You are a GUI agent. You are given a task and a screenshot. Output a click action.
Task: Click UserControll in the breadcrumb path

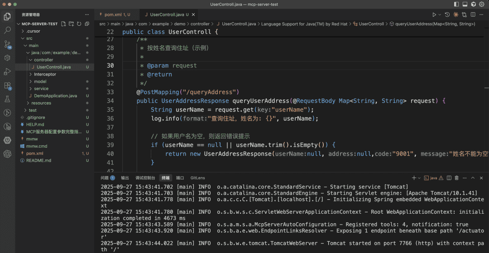tap(371, 24)
